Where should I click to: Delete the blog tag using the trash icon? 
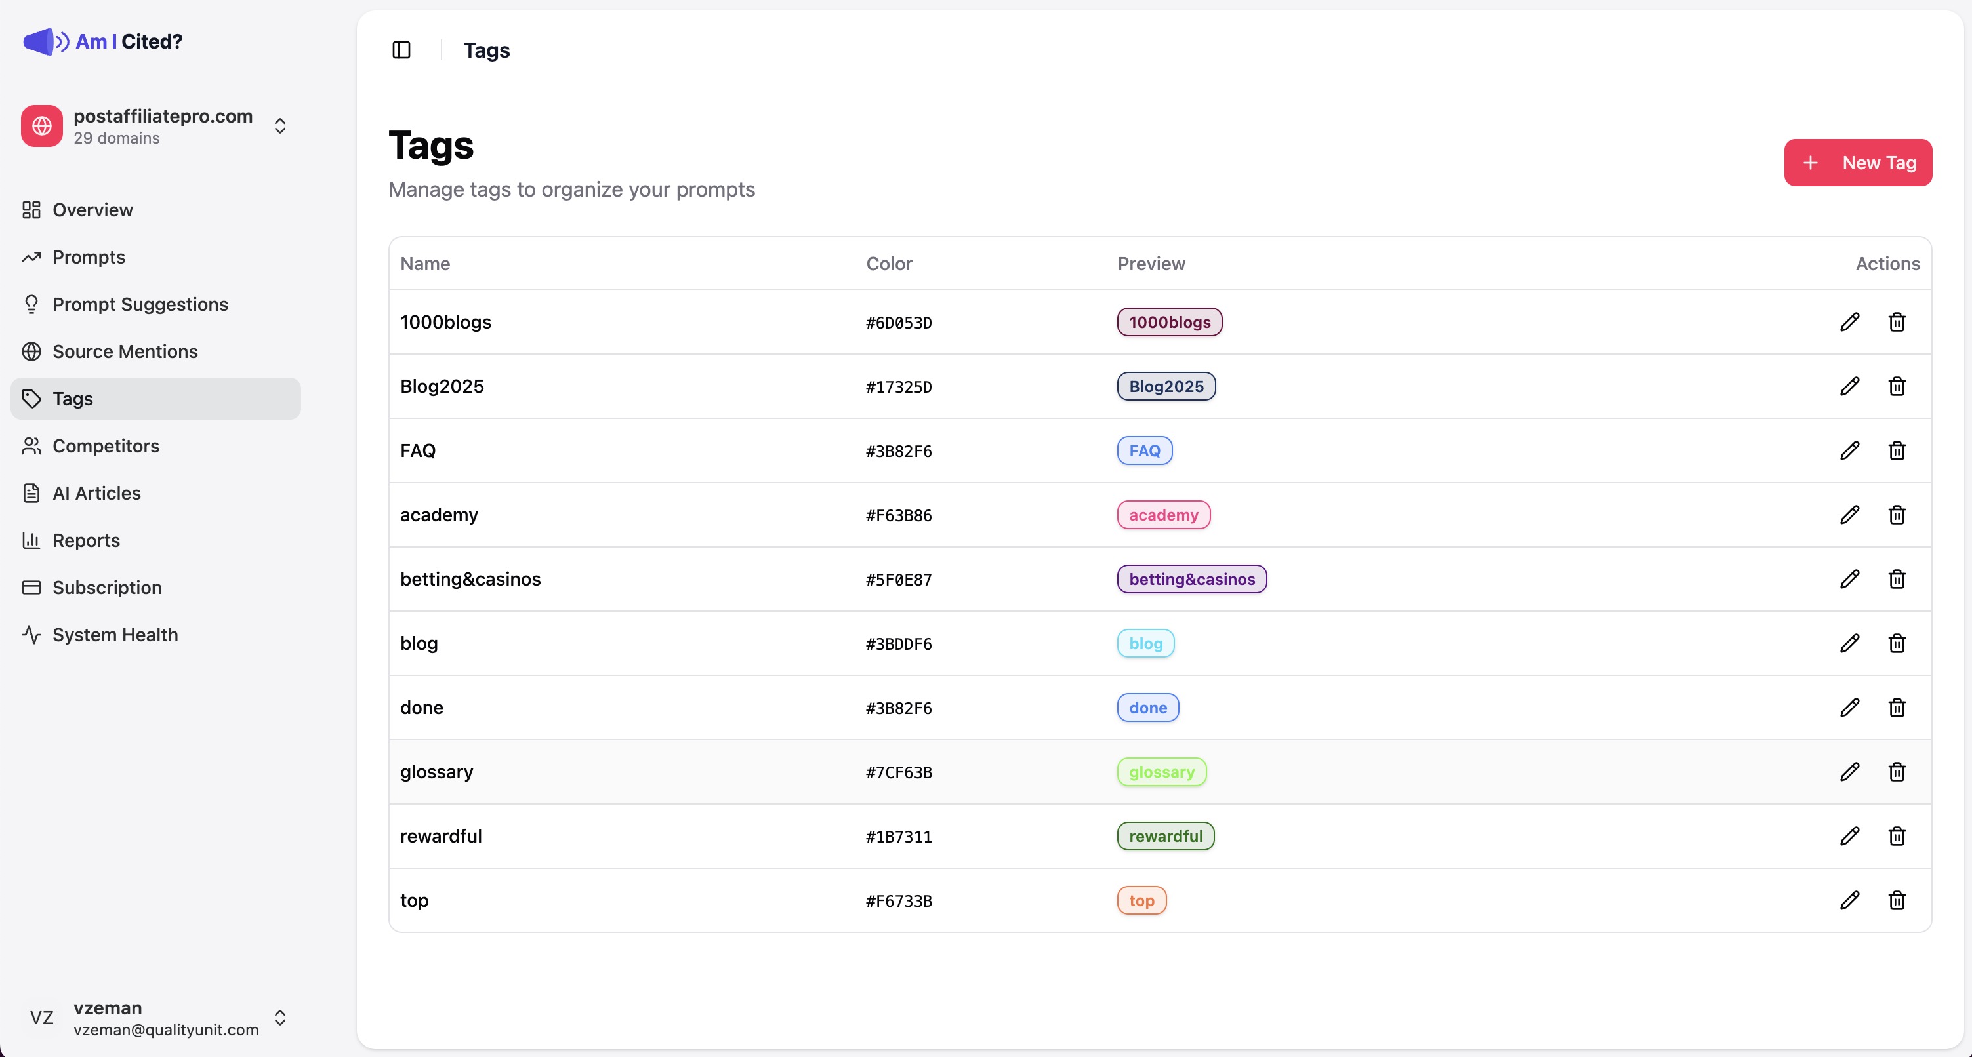coord(1896,643)
